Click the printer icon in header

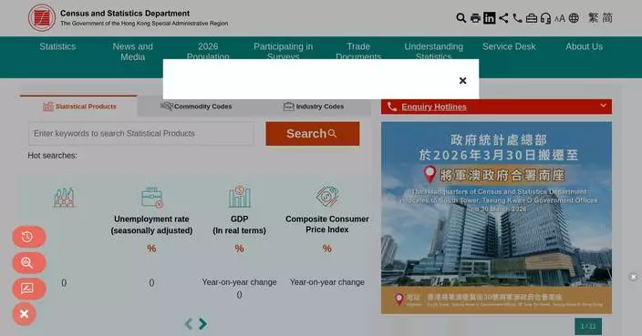475,18
